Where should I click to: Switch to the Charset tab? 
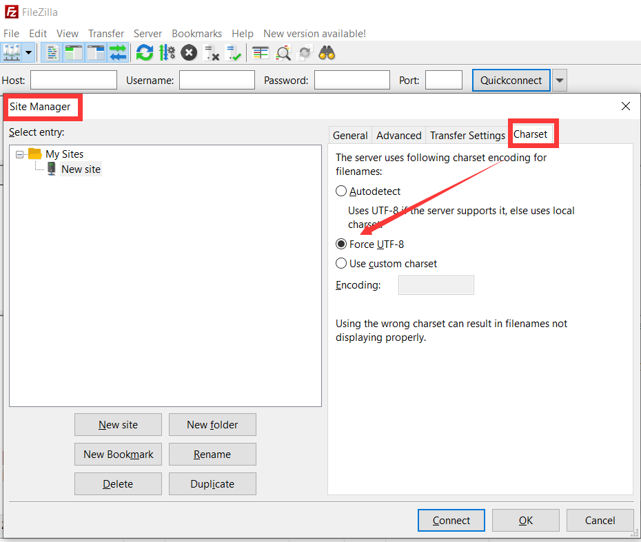click(530, 134)
